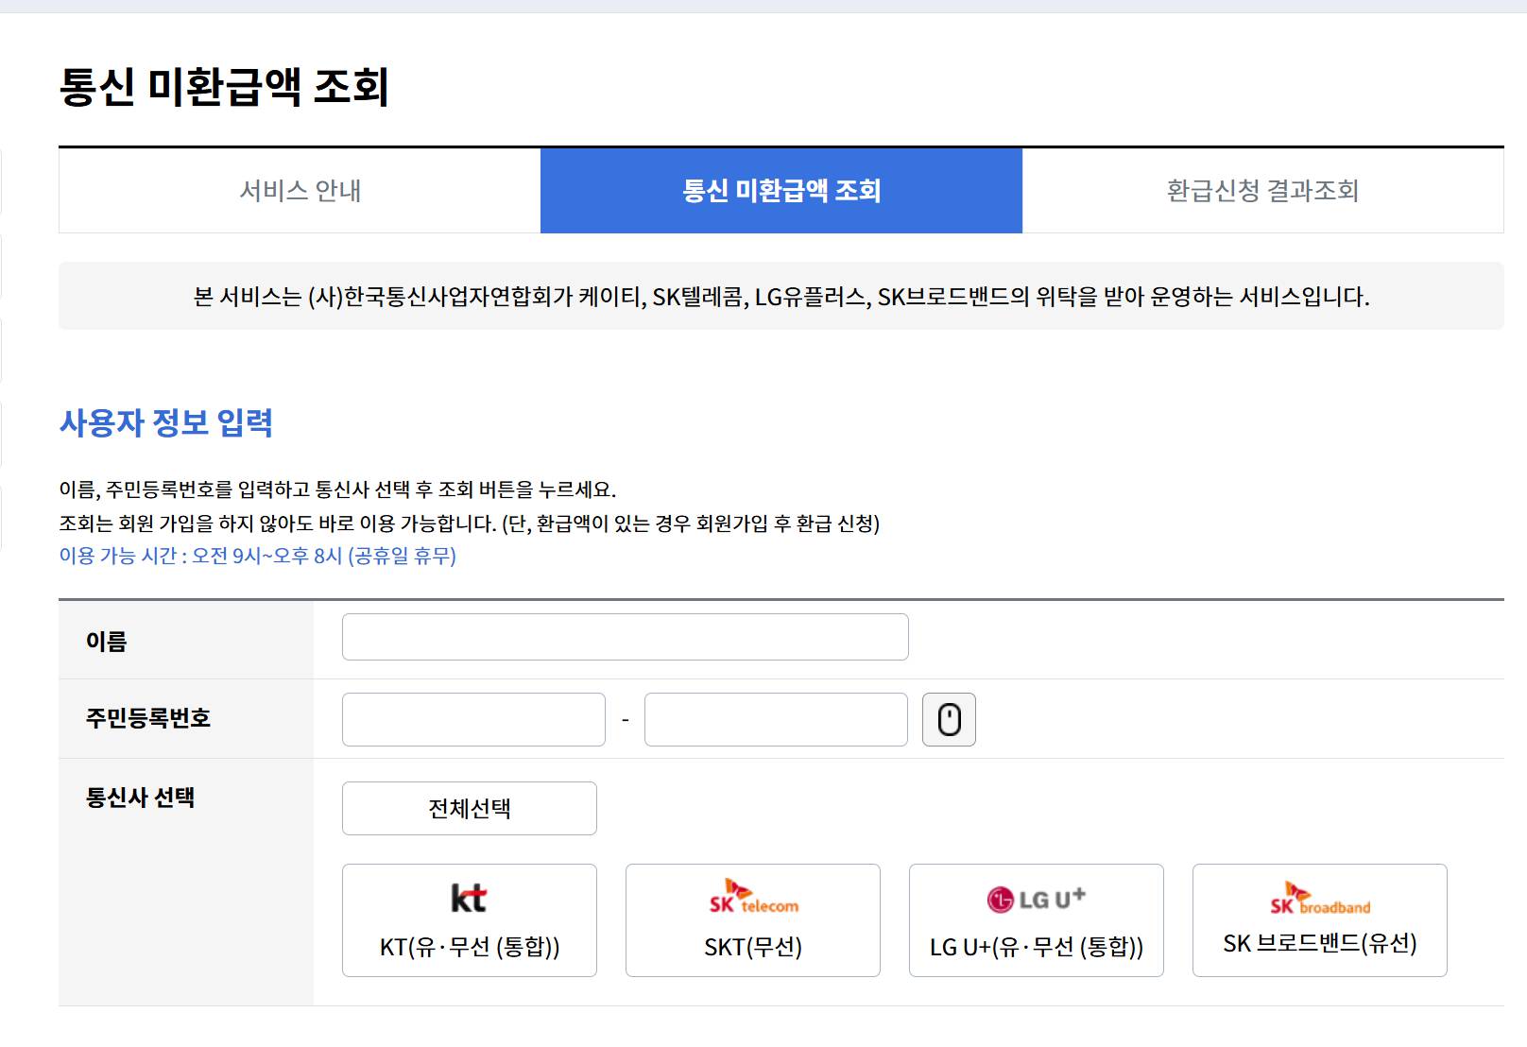Toggle the KT(유·무선 (통합)) carrier selection
The width and height of the screenshot is (1527, 1047).
(470, 919)
